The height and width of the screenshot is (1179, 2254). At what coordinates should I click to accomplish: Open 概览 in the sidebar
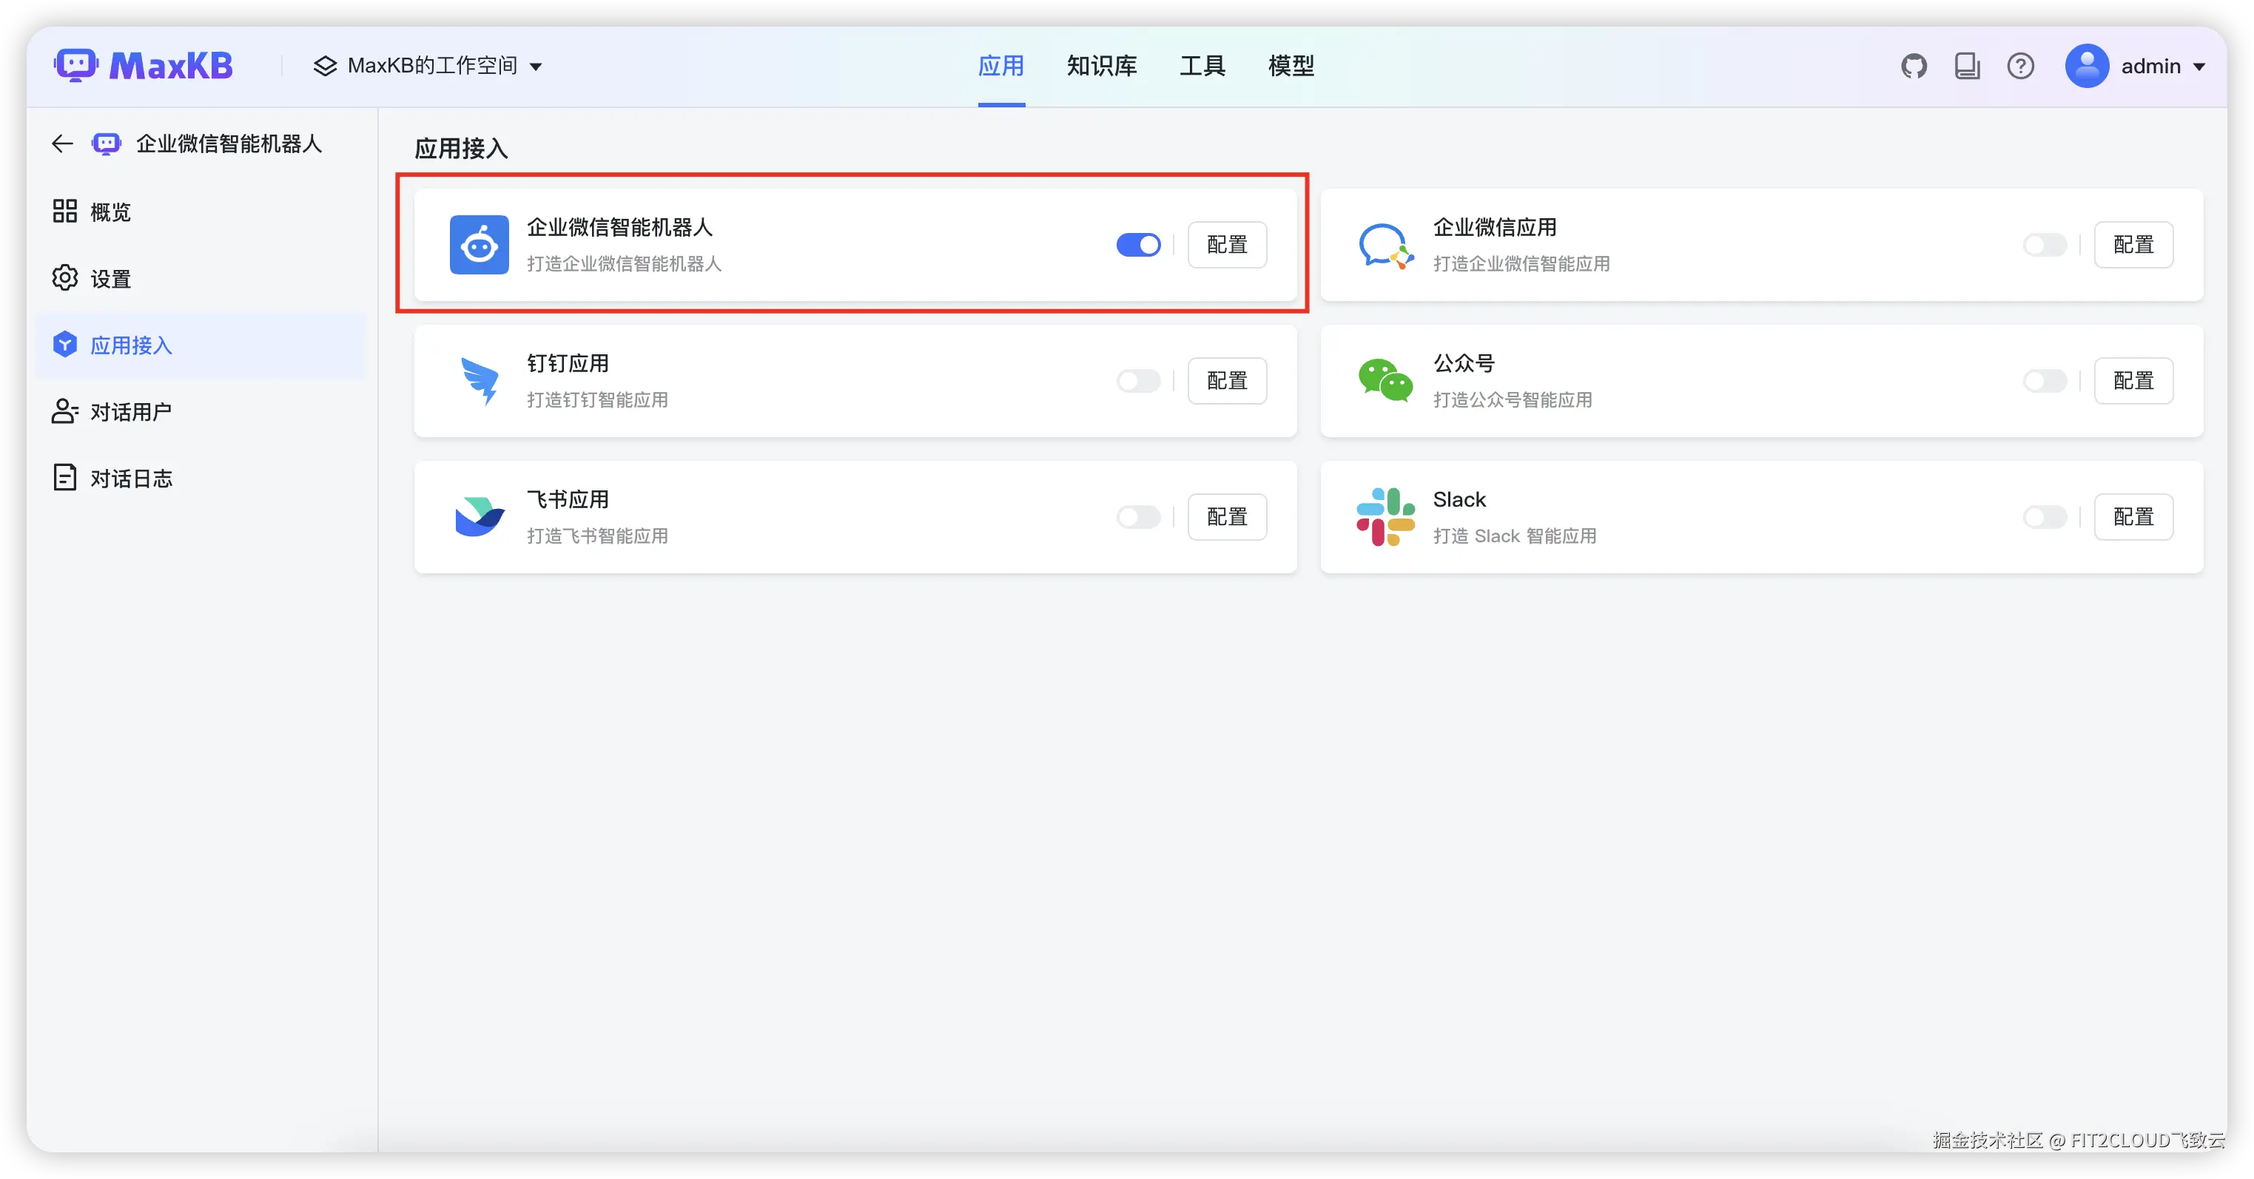pos(201,211)
